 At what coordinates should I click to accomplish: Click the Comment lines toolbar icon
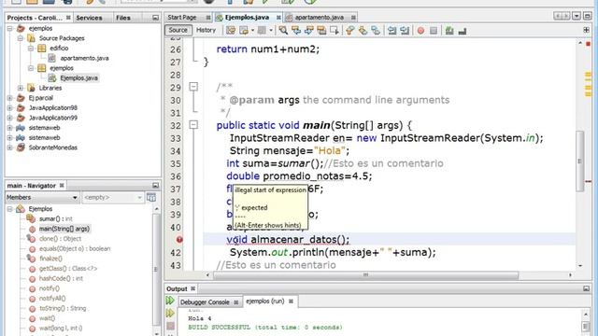coord(449,31)
